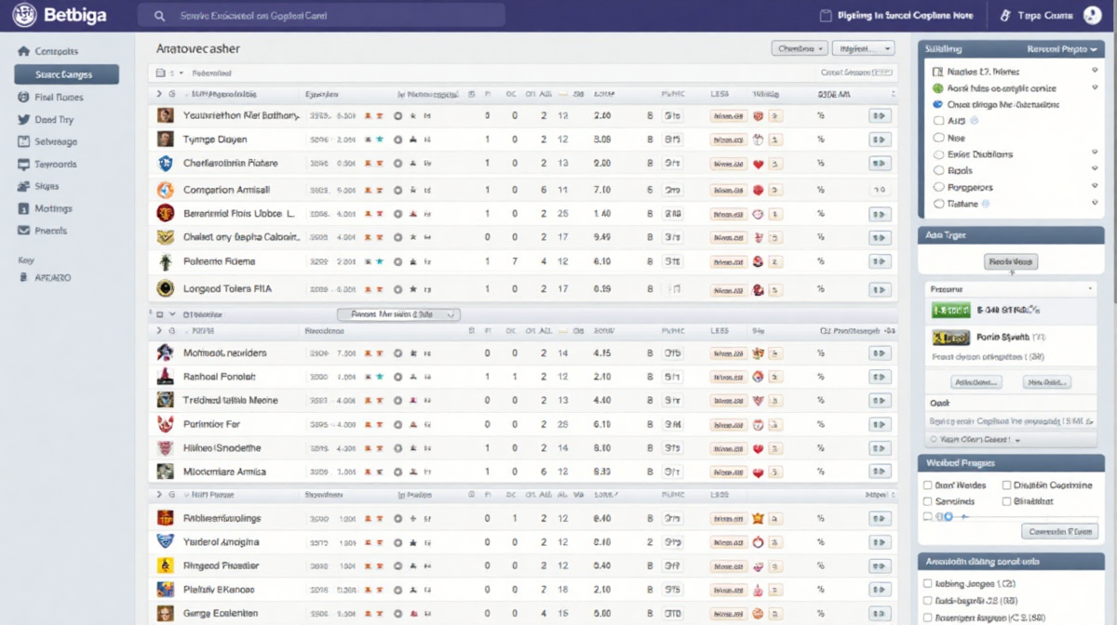The image size is (1117, 625).
Task: Click the magnifier icon in the search bar
Action: coord(160,16)
